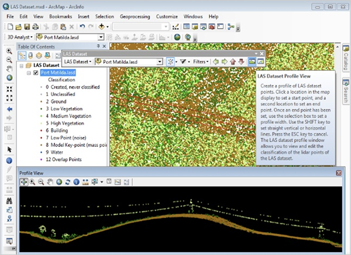Pin the Table Of Contents auto-hide

pyautogui.click(x=98, y=46)
